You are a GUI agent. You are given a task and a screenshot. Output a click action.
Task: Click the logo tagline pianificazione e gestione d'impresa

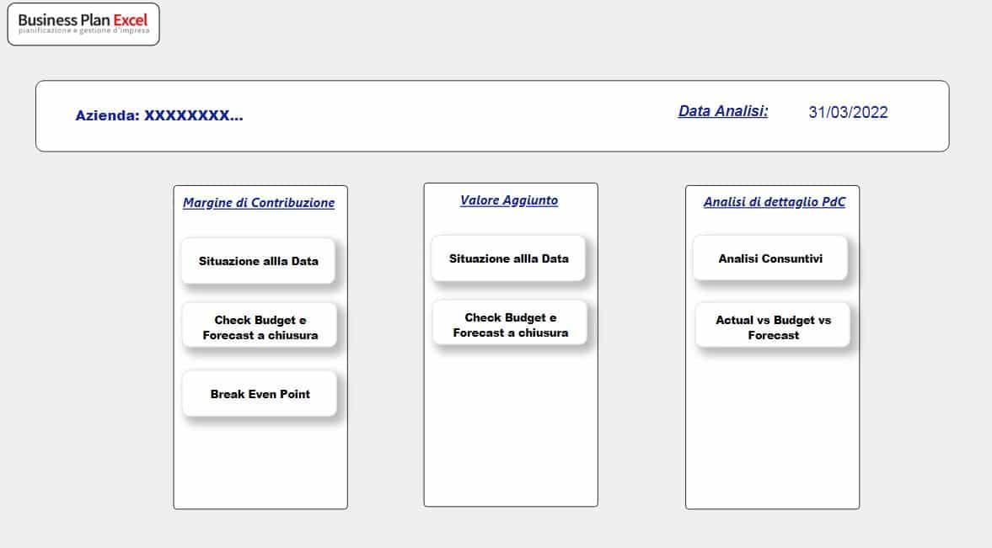click(x=83, y=31)
